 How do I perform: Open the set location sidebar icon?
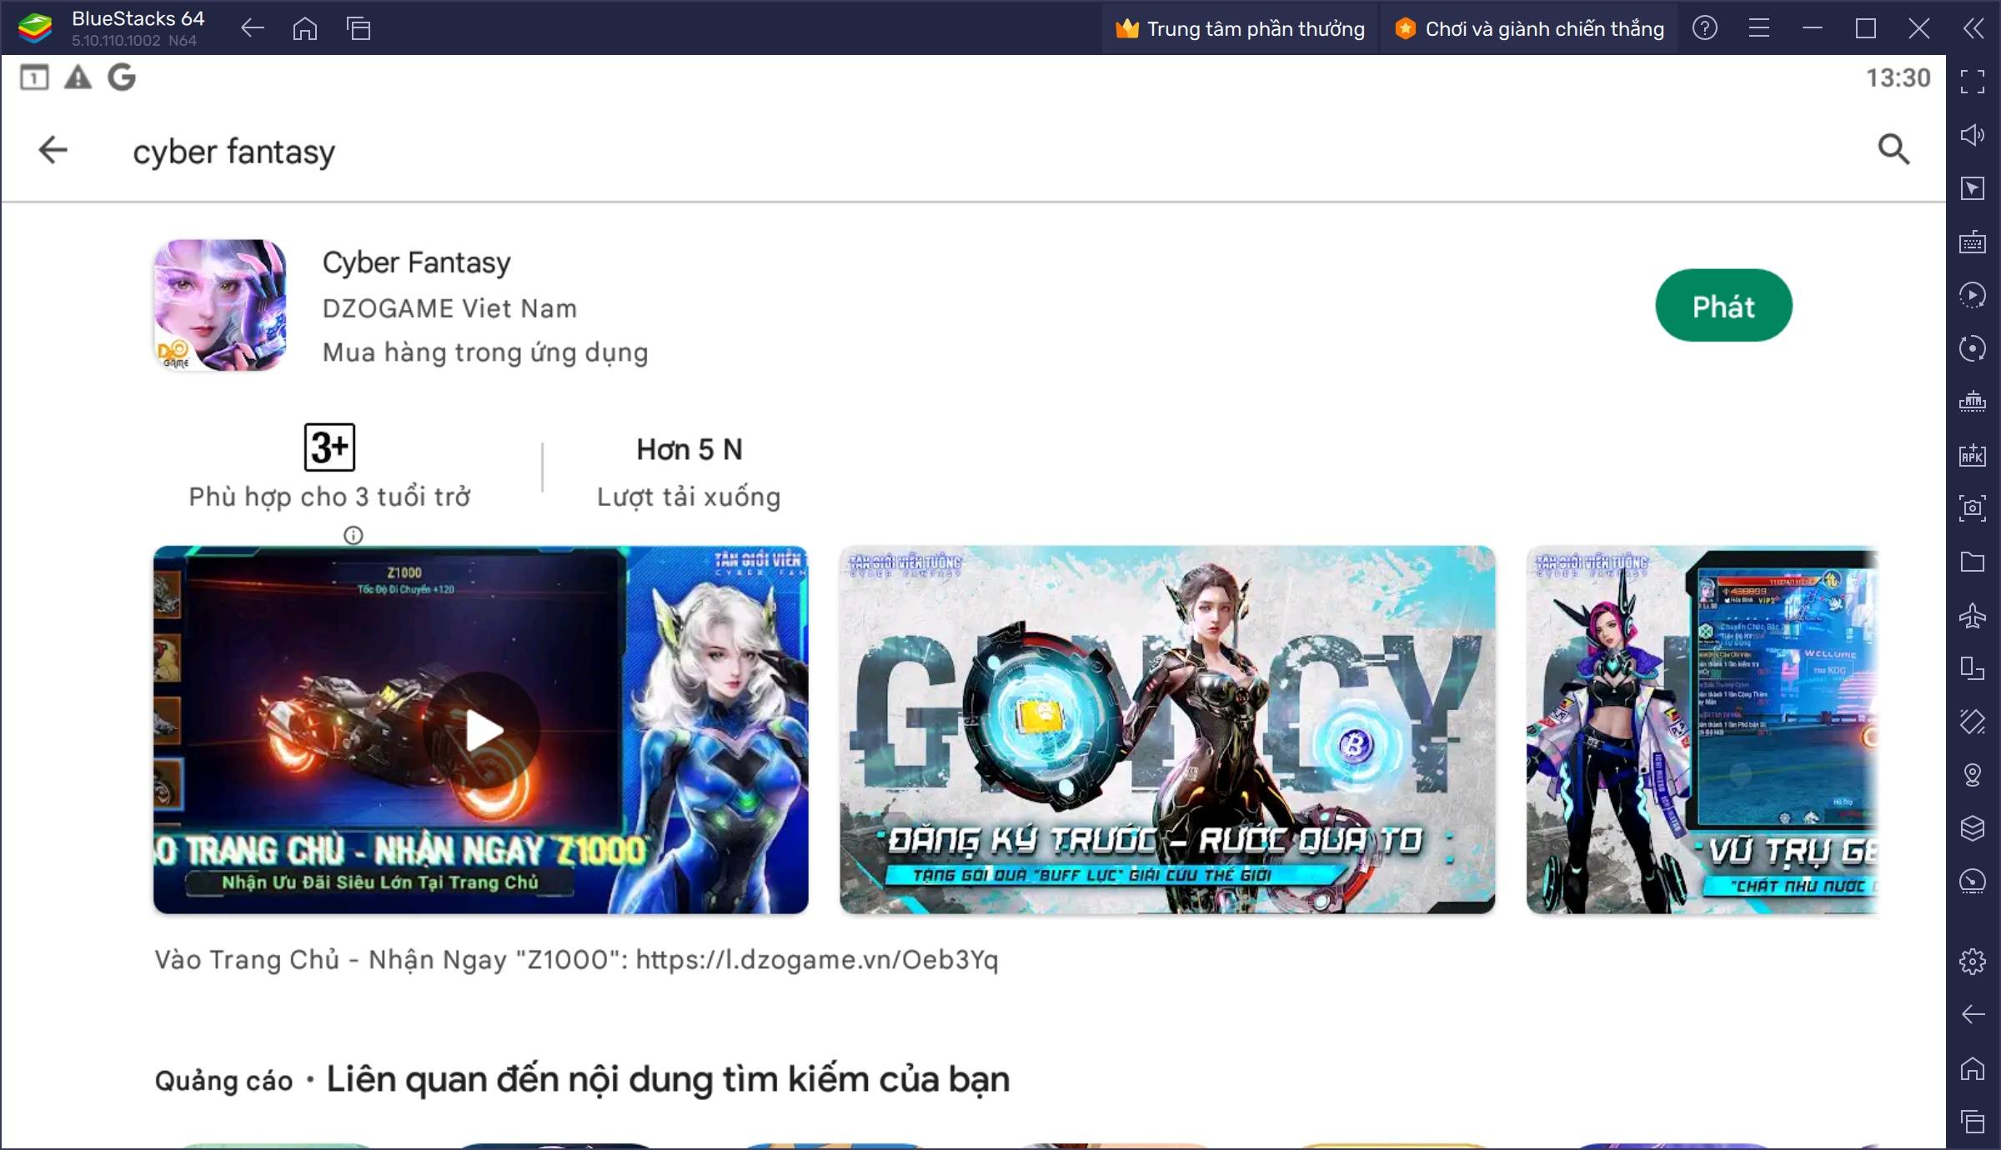(x=1973, y=775)
